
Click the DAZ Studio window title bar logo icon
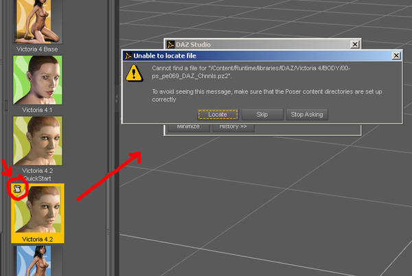pyautogui.click(x=171, y=45)
